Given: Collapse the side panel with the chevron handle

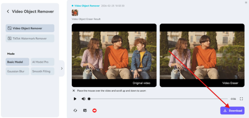Looking at the screenshot, I should click(x=62, y=69).
